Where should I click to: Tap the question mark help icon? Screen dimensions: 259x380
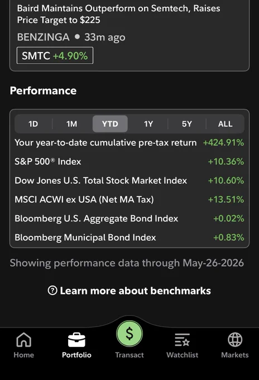click(x=52, y=291)
